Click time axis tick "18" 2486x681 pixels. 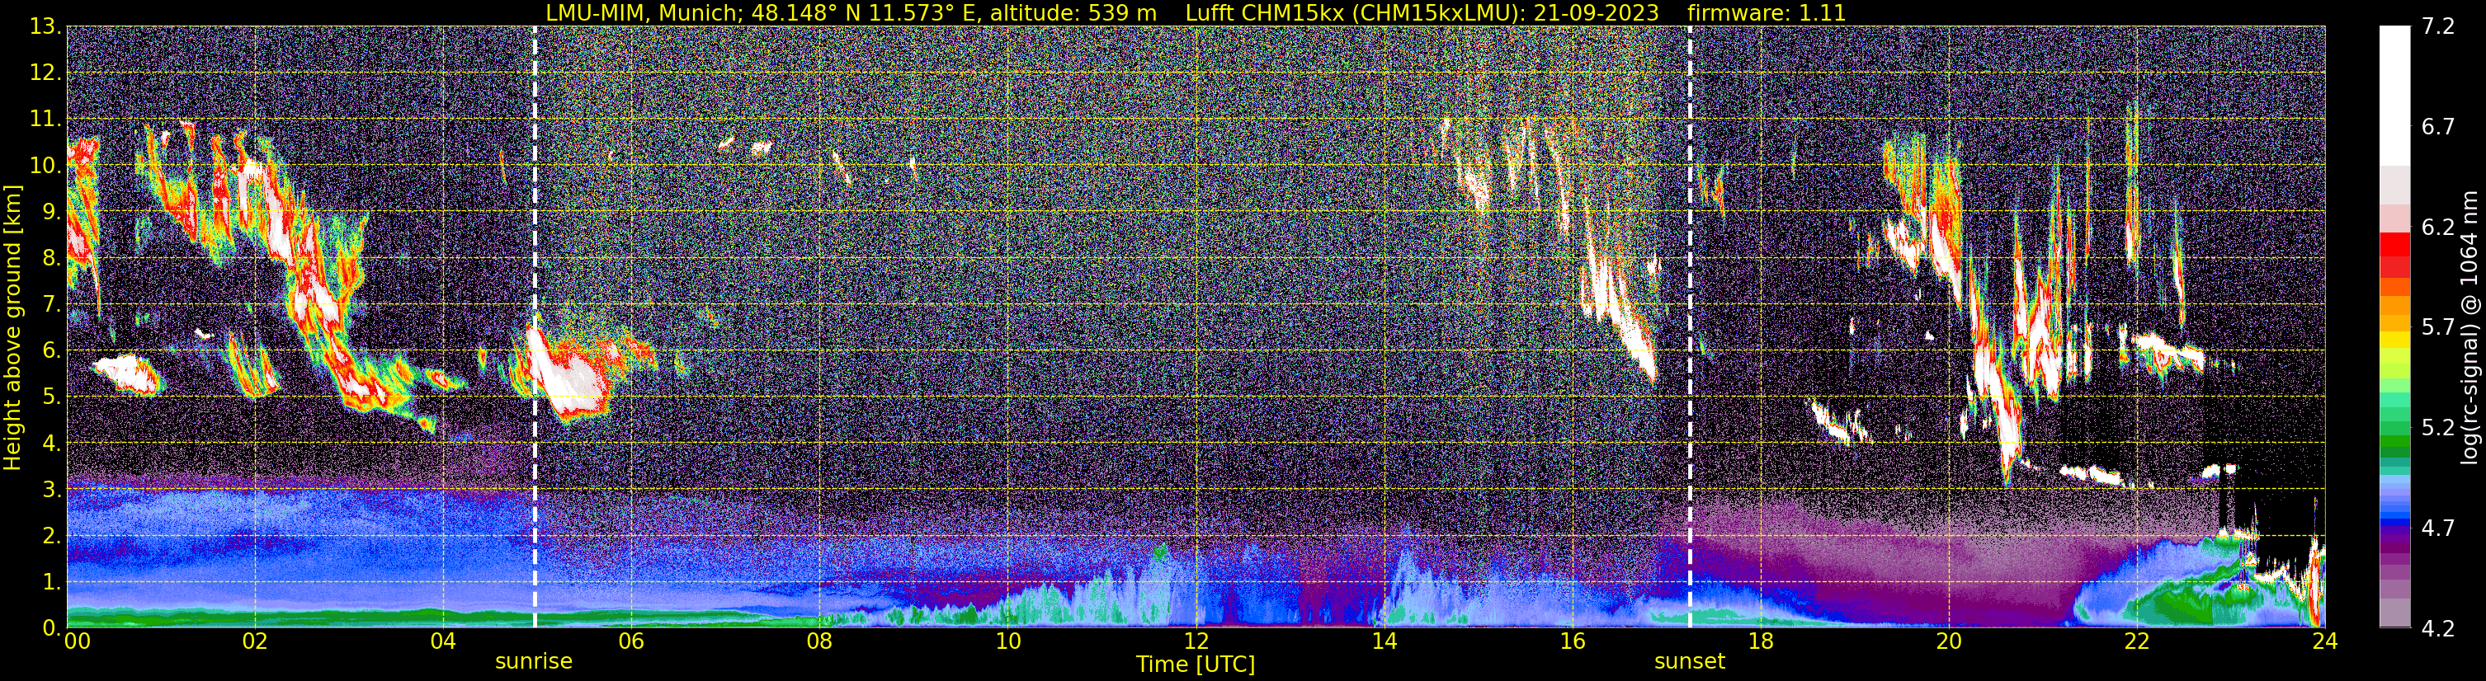[x=1760, y=642]
